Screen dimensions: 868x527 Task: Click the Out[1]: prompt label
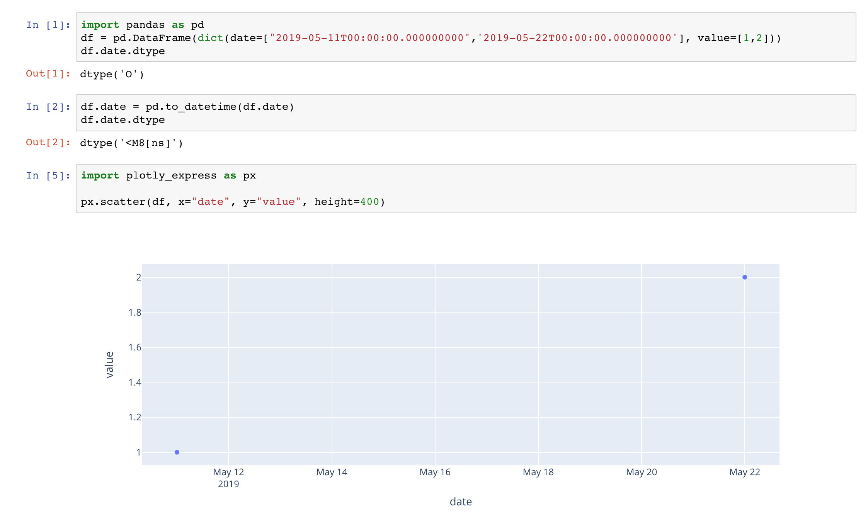point(48,74)
